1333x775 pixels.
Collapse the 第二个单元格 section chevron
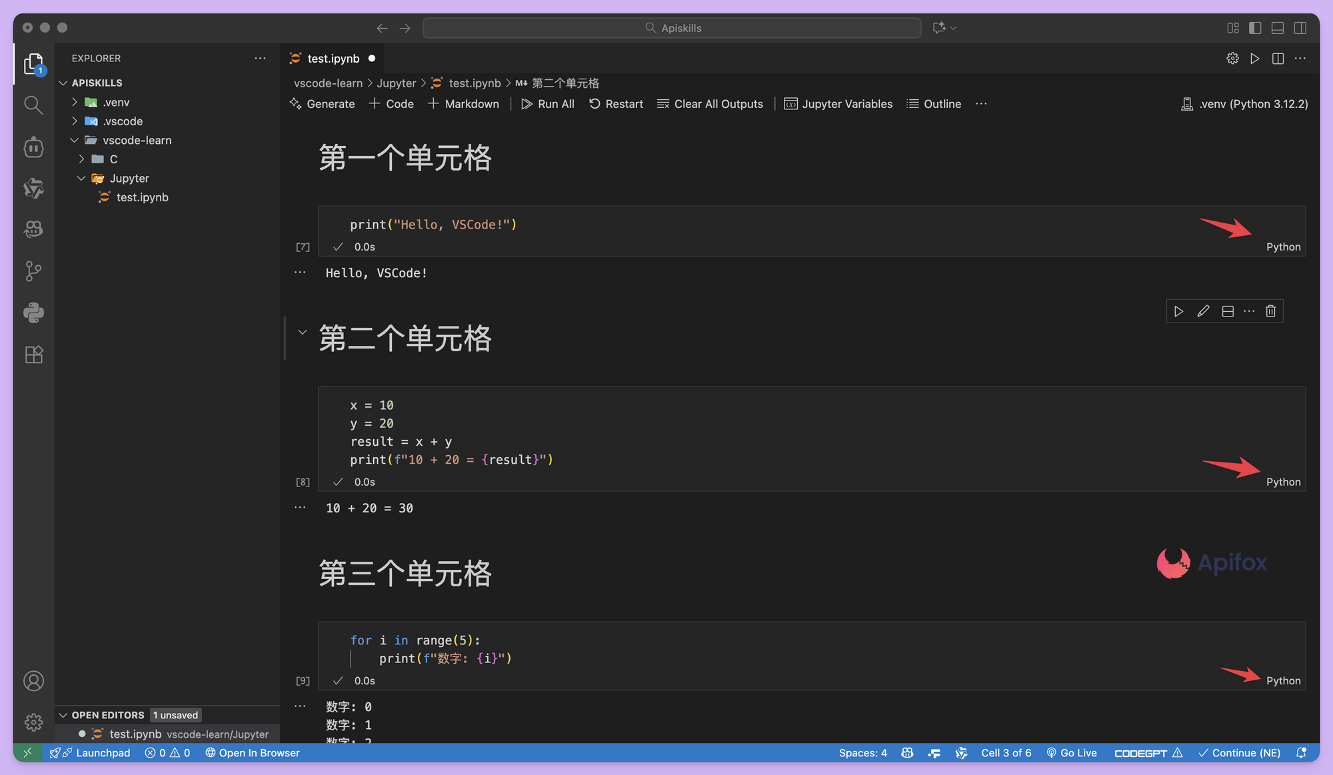pos(302,332)
